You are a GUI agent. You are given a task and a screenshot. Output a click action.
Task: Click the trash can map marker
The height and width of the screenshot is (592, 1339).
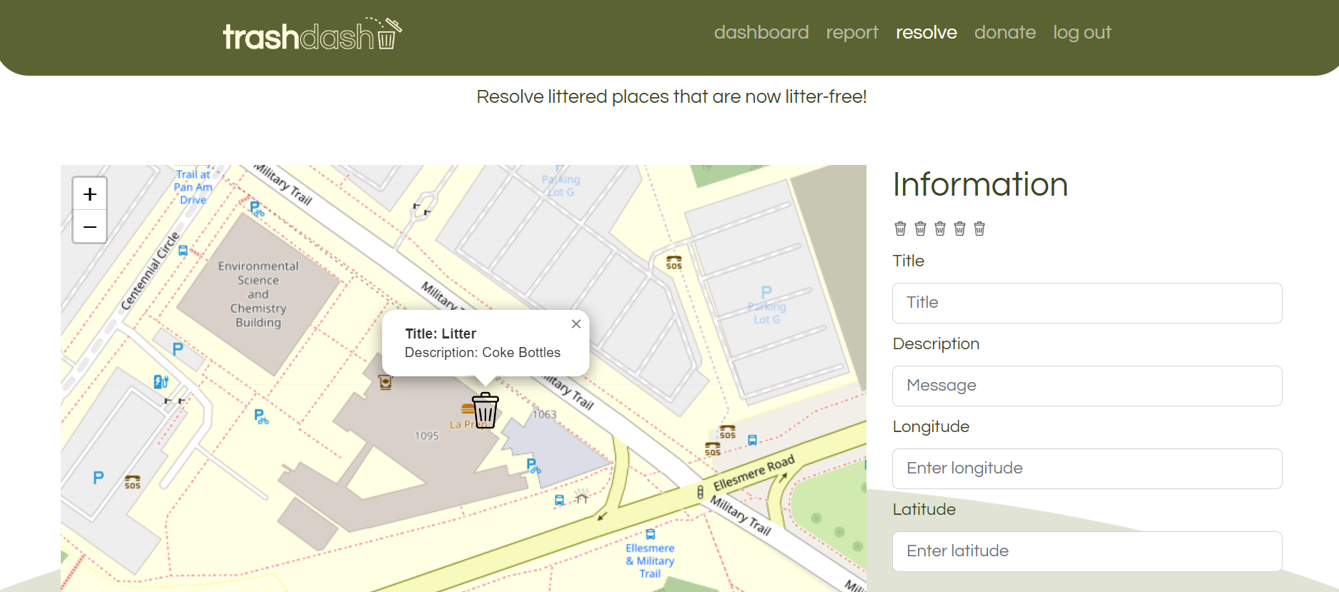[485, 410]
